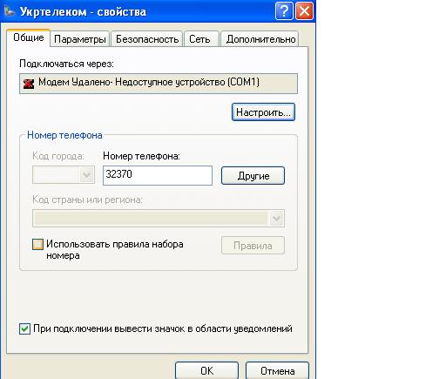Expand the Код страны или региона dropdown
Screen dimensions: 446x379
(159, 218)
